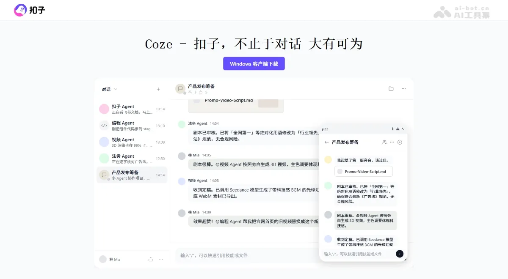Click the 视频 Agent 14:08 message bubble

(253, 193)
